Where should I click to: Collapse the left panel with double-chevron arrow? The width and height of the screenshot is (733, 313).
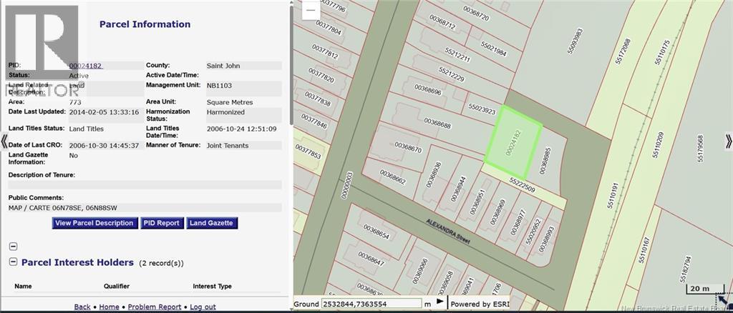(x=4, y=141)
